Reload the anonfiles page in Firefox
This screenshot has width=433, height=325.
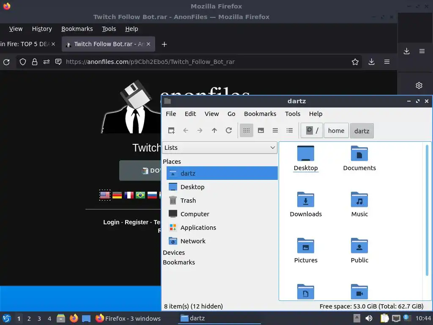click(6, 62)
